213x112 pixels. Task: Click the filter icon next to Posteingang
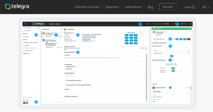[61, 29]
